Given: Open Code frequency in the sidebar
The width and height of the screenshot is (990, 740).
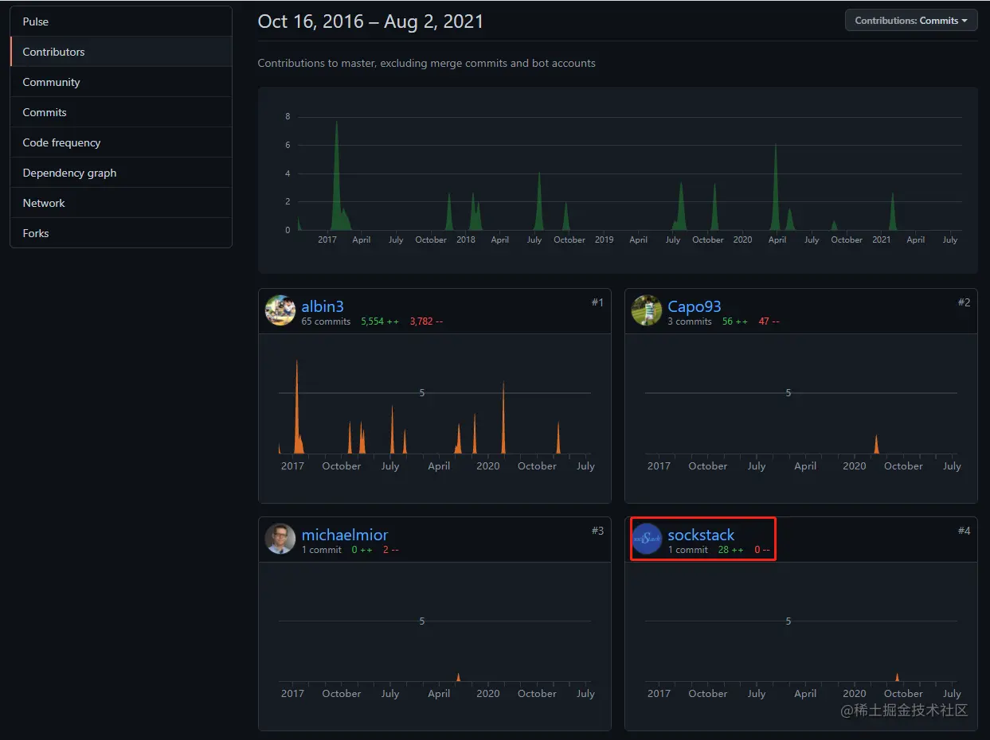Looking at the screenshot, I should (121, 142).
